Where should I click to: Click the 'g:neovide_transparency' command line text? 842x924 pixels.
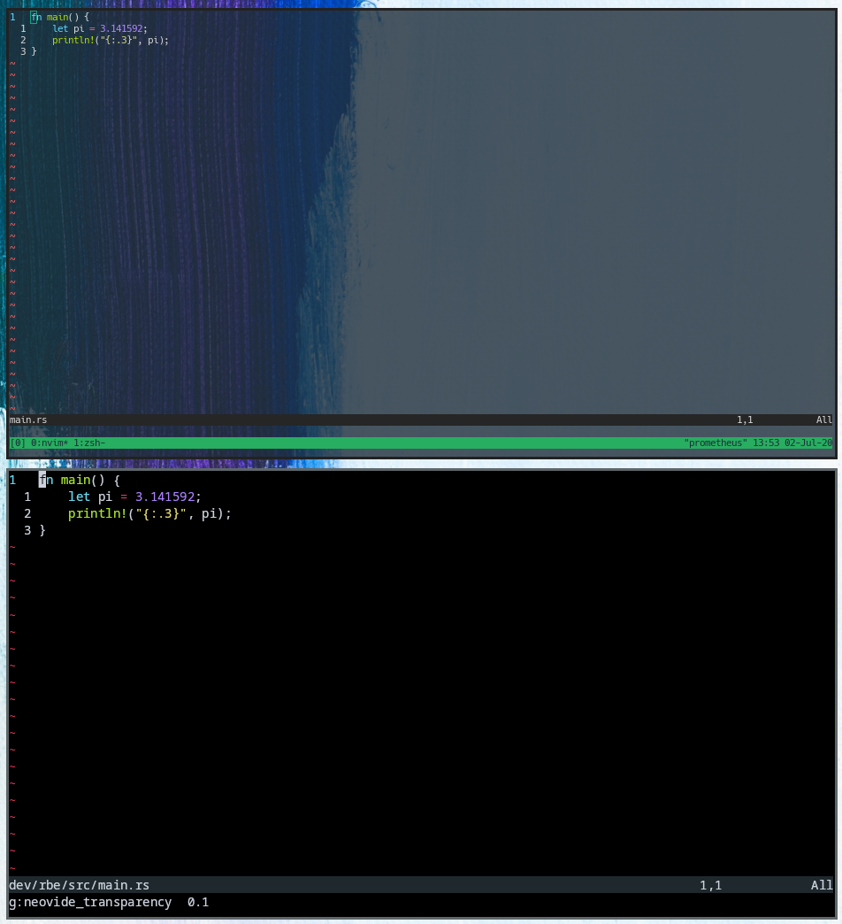[90, 902]
